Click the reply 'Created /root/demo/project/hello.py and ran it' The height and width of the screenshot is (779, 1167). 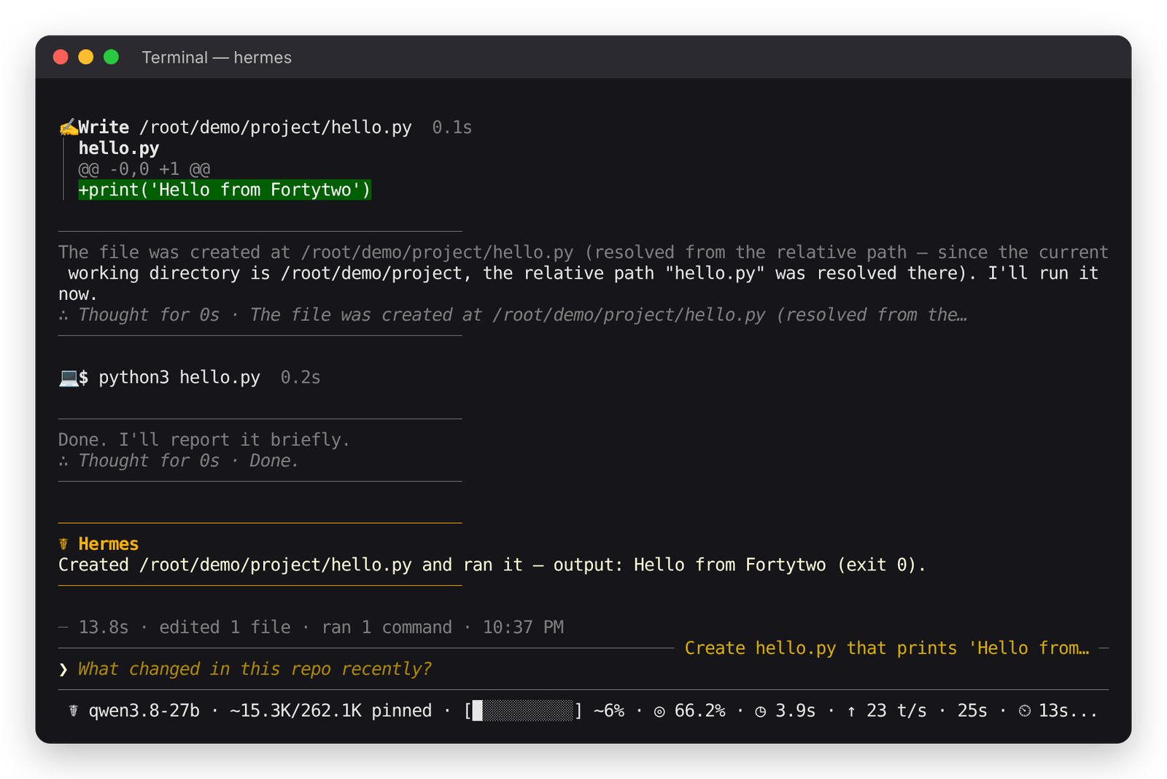click(290, 565)
